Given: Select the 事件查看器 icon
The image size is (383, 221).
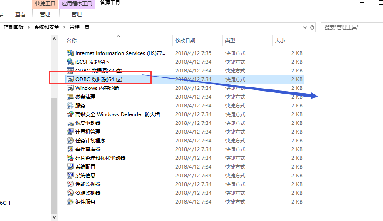Looking at the screenshot, I should 70,149.
